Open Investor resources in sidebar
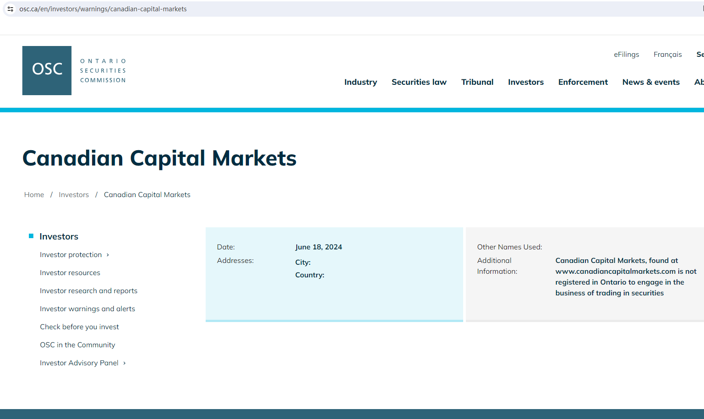The width and height of the screenshot is (704, 419). coord(70,273)
